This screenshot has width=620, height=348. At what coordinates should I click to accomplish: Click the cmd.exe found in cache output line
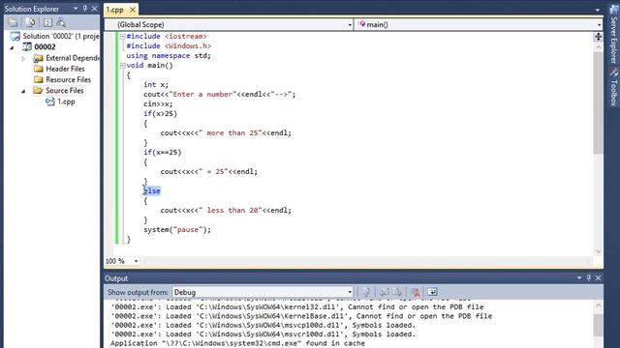[x=237, y=343]
